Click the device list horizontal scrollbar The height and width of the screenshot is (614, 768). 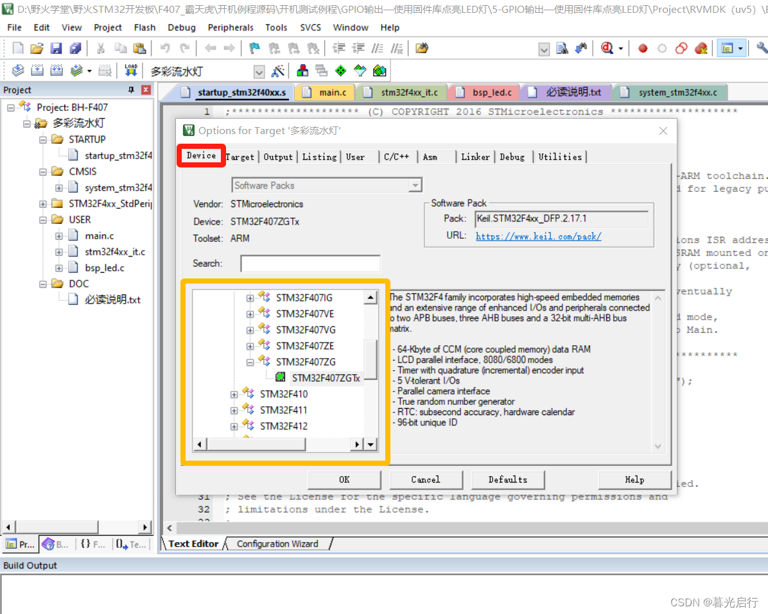(x=277, y=444)
